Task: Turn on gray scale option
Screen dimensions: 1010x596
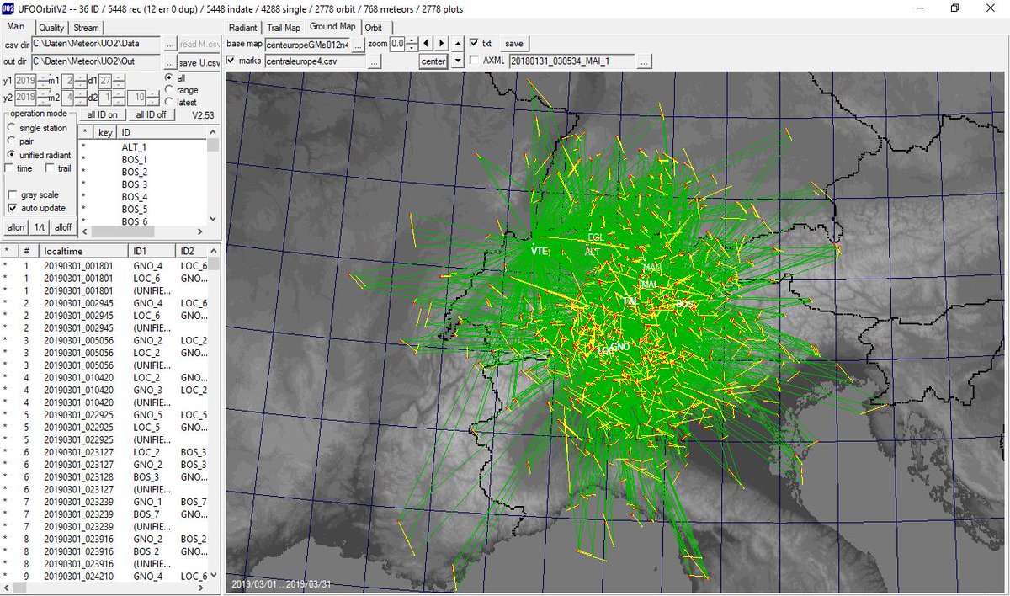Action: (13, 194)
